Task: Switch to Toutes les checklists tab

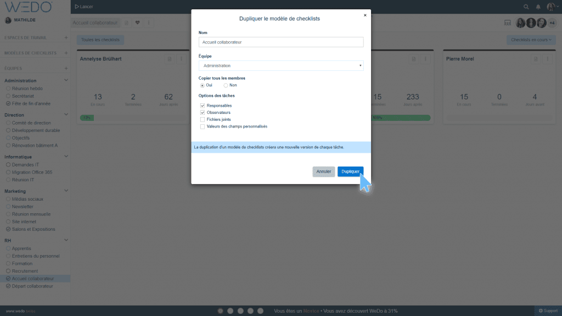Action: pos(100,40)
